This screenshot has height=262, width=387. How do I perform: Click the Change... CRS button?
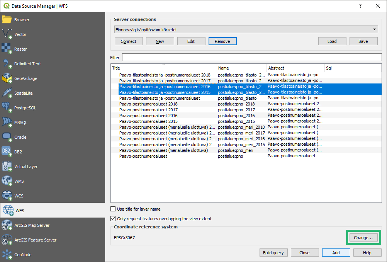(x=363, y=238)
